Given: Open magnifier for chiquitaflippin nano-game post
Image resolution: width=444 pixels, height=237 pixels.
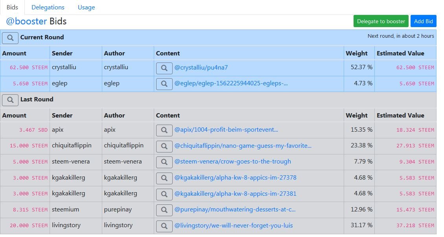Looking at the screenshot, I should (x=164, y=146).
